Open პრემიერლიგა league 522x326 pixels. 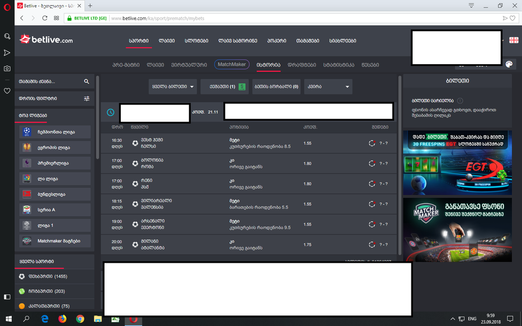[55, 163]
